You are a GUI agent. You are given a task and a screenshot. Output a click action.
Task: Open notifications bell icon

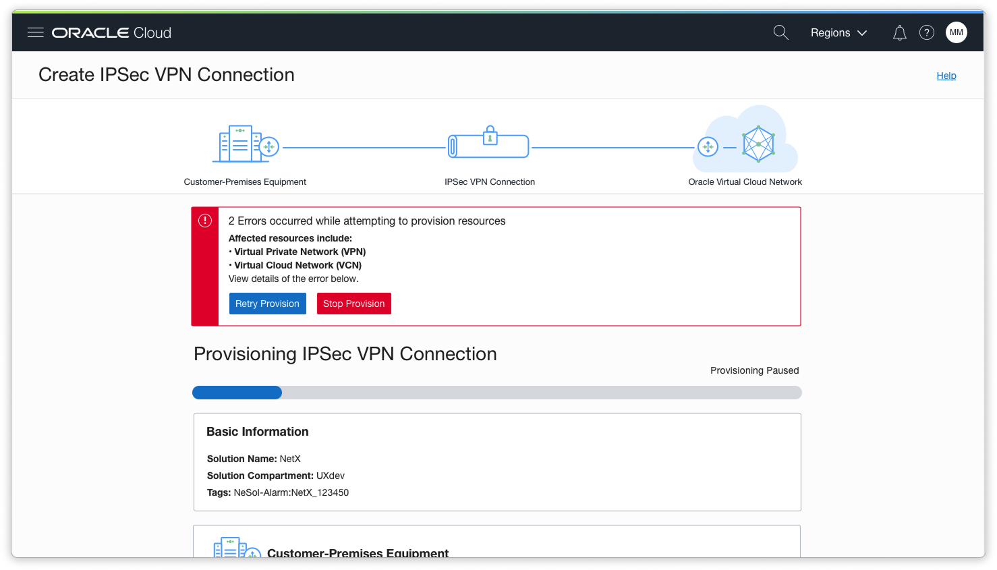900,32
